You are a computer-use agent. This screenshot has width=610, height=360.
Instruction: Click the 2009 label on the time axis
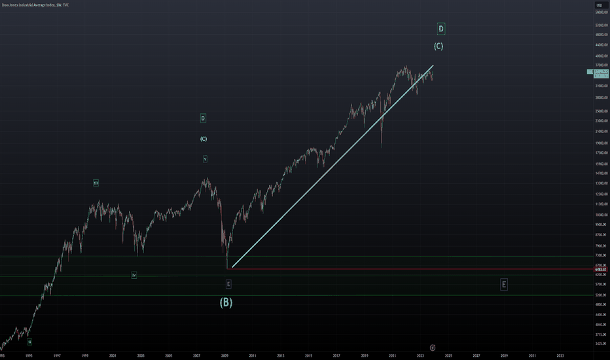225,355
